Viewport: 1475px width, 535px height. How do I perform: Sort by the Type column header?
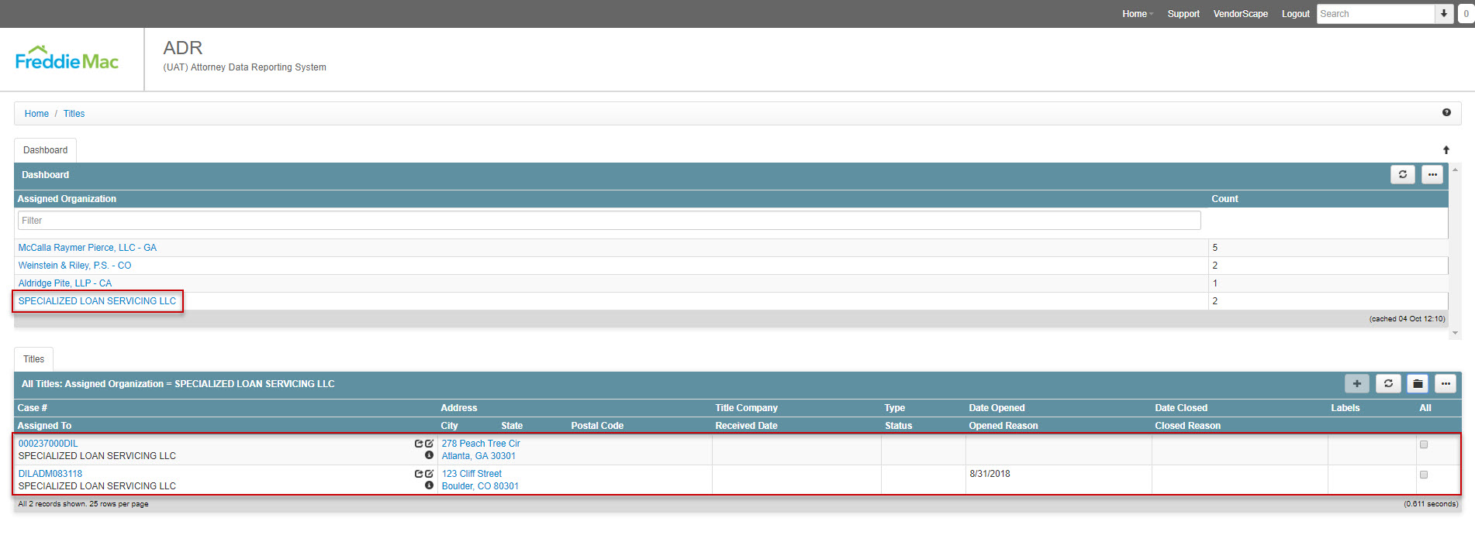click(895, 408)
